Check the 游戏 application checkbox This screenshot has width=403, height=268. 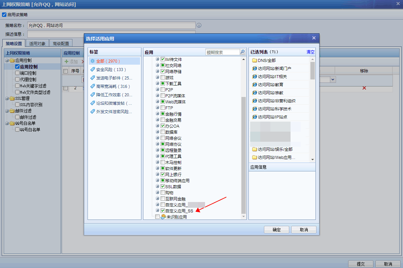click(x=163, y=78)
